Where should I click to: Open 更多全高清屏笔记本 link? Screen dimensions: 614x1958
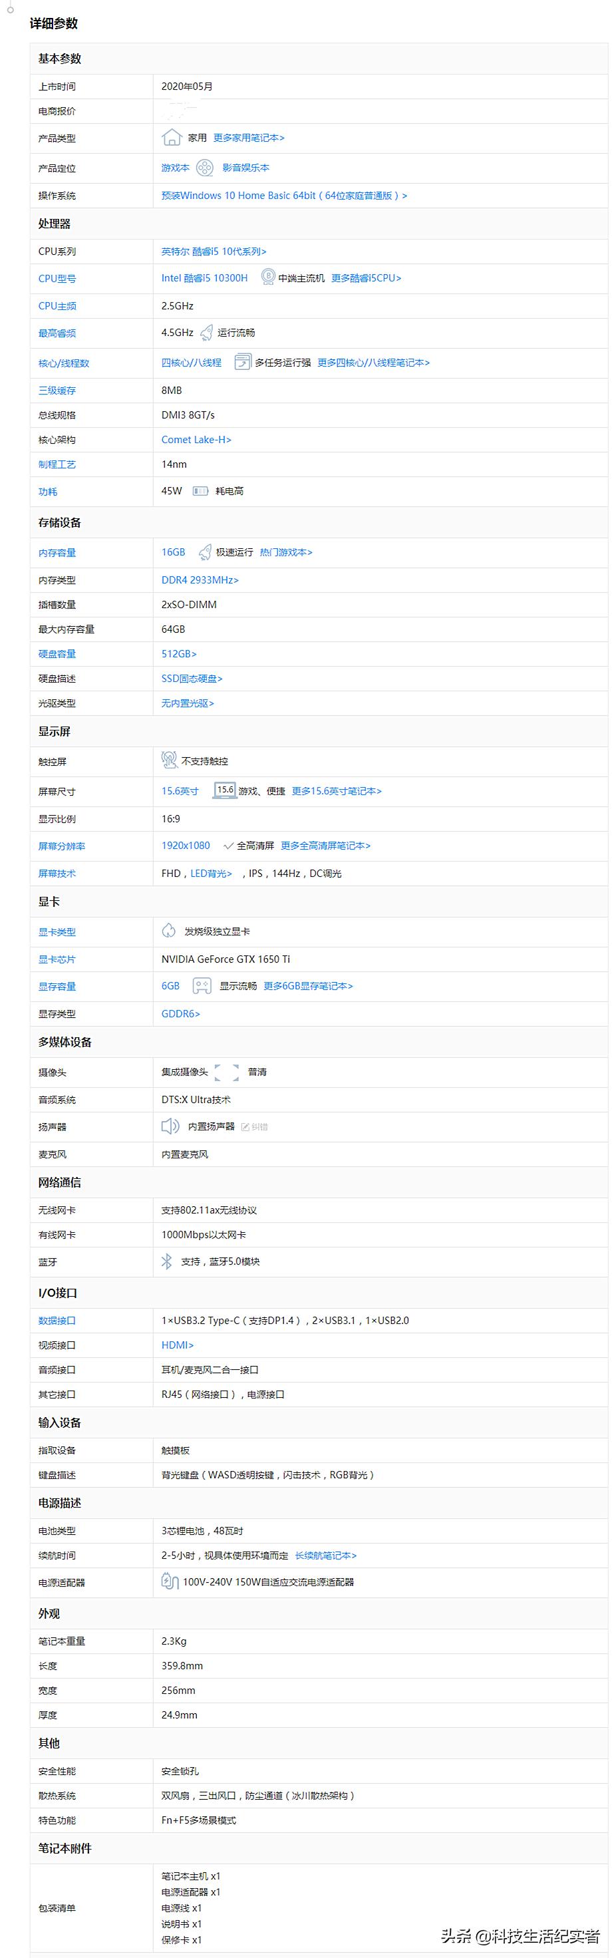(326, 846)
